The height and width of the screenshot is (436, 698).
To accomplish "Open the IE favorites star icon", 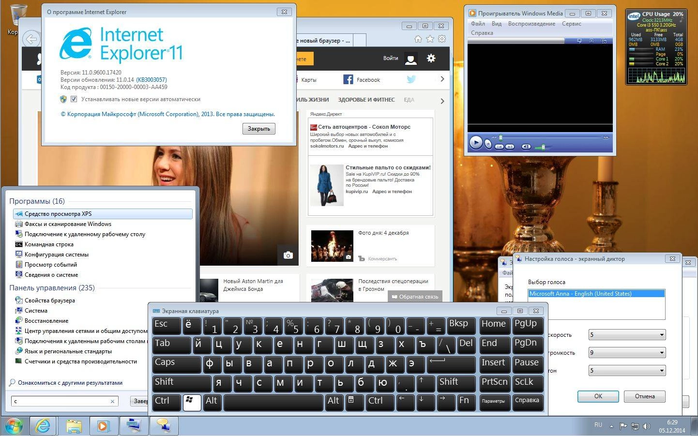I will [x=430, y=39].
